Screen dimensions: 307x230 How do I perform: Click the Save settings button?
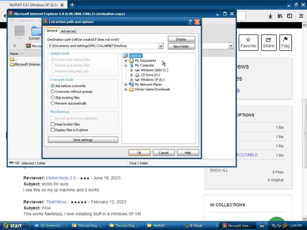click(83, 140)
